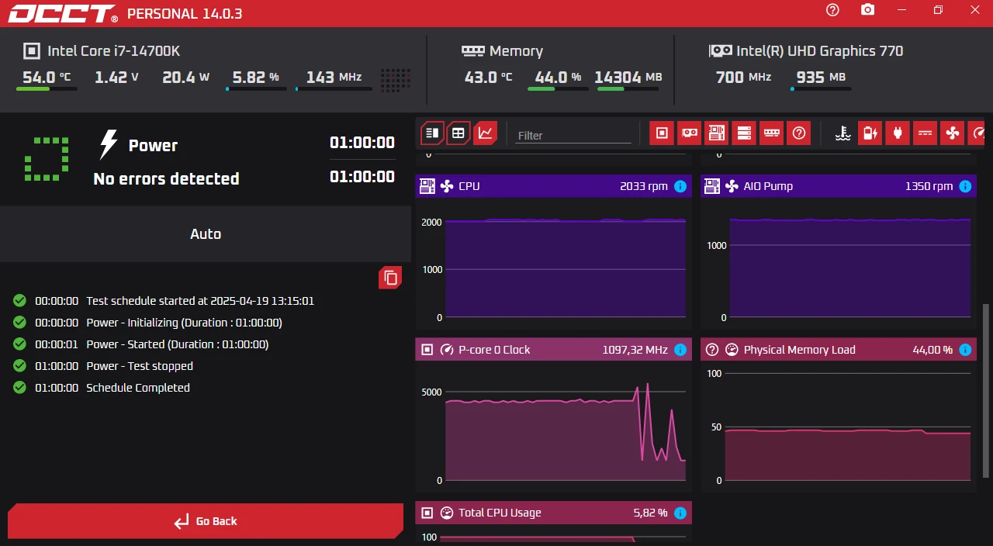The image size is (993, 546).
Task: Click the memory usage 44.0 % reading
Action: pyautogui.click(x=559, y=77)
